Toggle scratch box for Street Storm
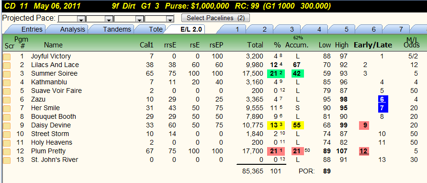 tap(7, 134)
